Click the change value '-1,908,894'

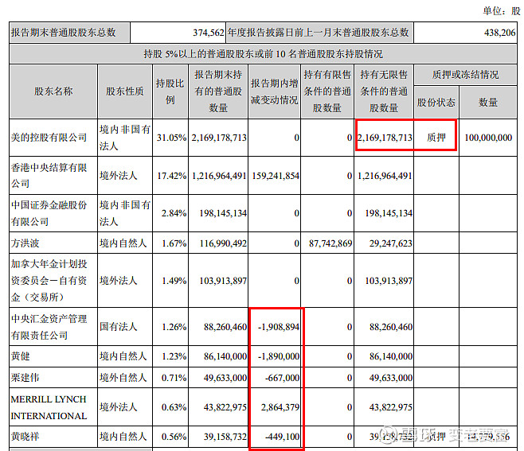click(279, 327)
